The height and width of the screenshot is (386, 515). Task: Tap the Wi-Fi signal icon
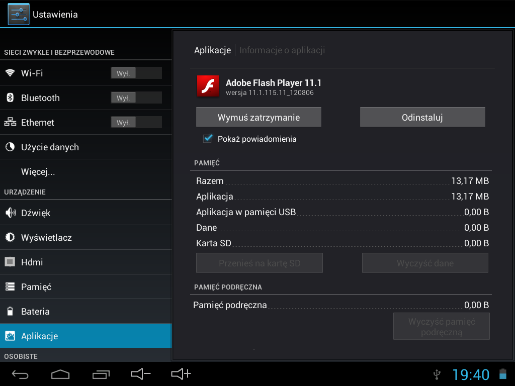[10, 73]
